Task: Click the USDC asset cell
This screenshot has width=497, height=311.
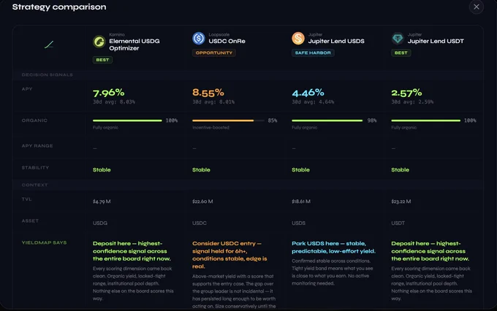Action: [x=200, y=223]
